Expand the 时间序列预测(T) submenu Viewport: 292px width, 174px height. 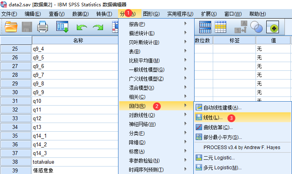tap(156, 170)
